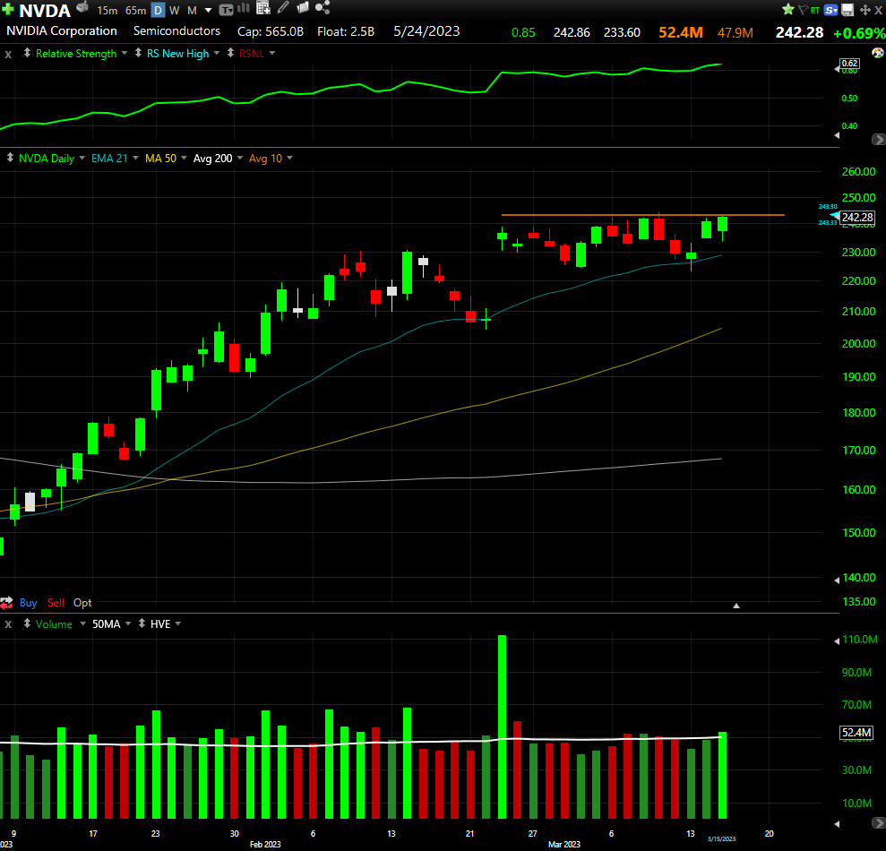The height and width of the screenshot is (851, 886).
Task: Click move arrows beside HVE label
Action: pos(142,623)
